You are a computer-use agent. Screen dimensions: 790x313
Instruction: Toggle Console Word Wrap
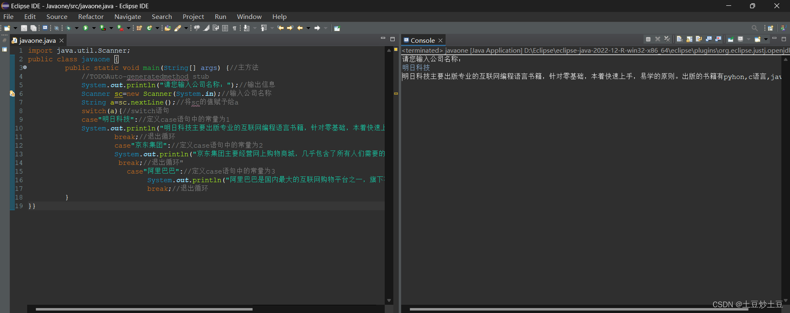(699, 39)
